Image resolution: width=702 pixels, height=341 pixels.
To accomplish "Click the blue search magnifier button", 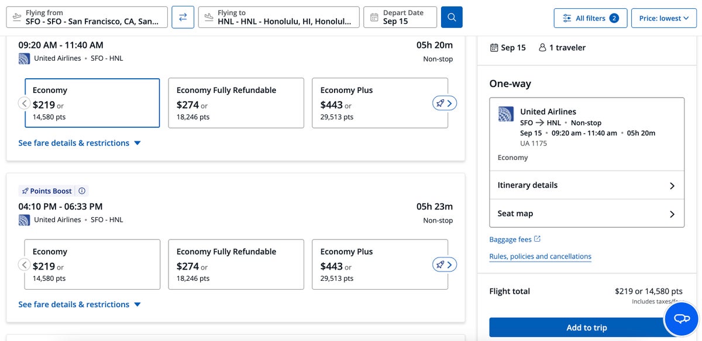I will tap(452, 17).
